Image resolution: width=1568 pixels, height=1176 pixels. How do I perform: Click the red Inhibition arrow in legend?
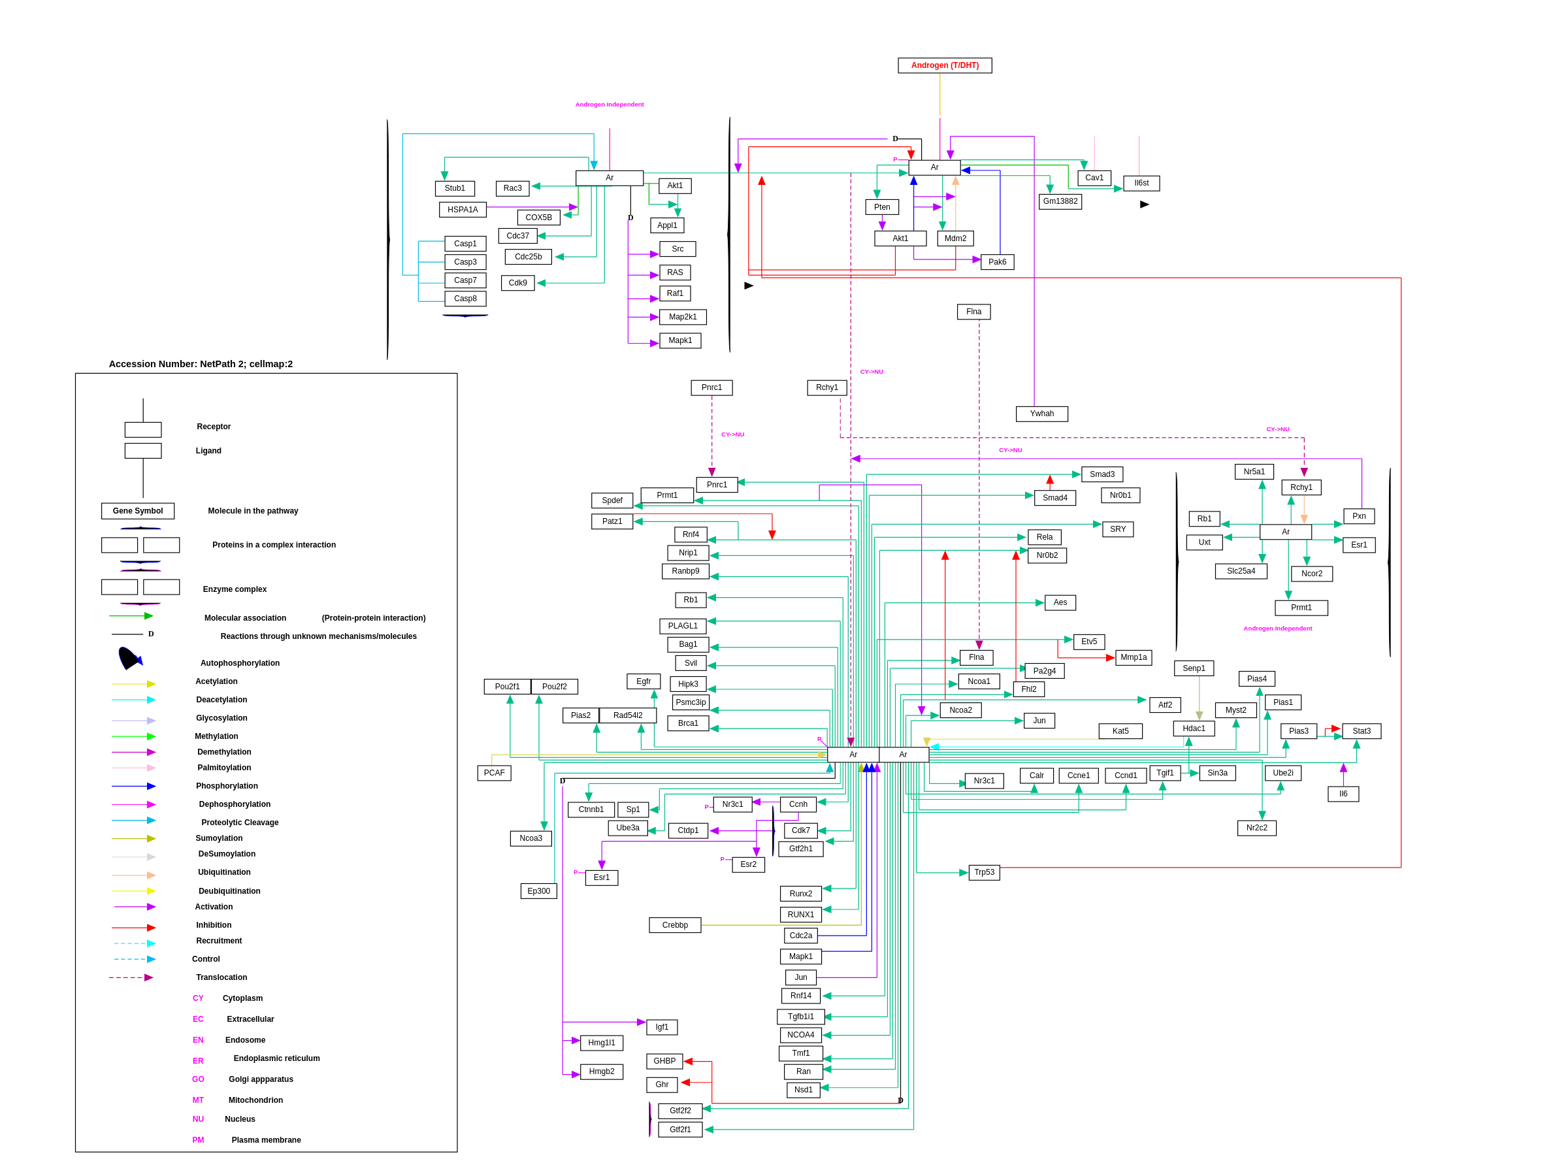click(133, 927)
